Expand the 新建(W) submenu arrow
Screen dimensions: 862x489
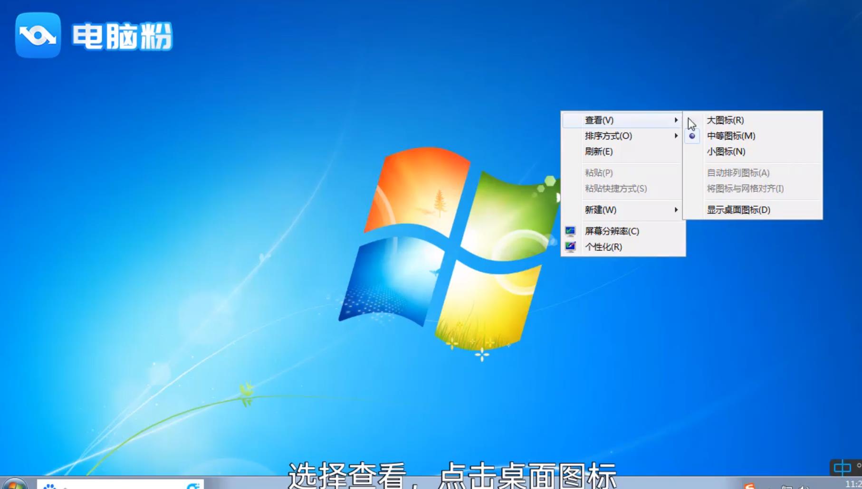pyautogui.click(x=676, y=210)
